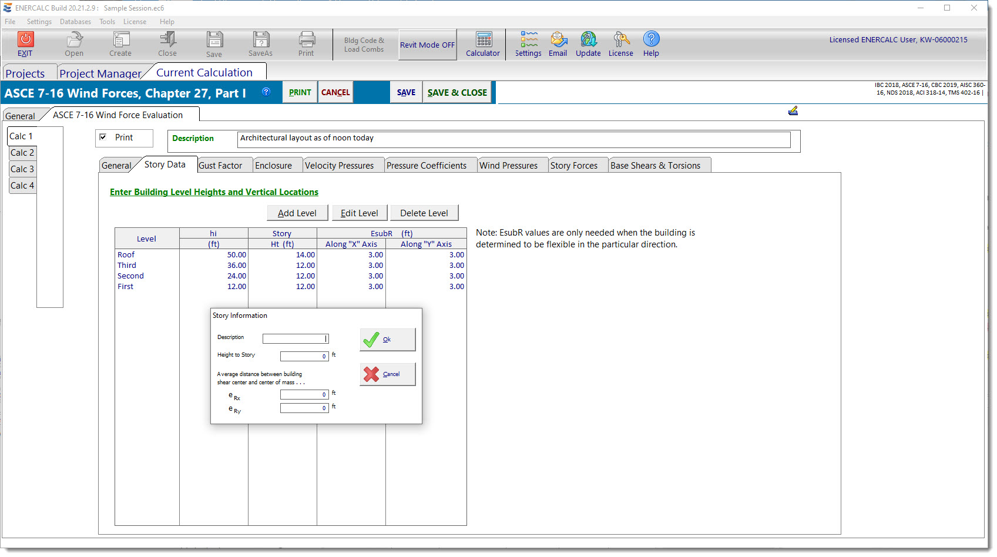Click the Height to Story input field

tap(304, 356)
